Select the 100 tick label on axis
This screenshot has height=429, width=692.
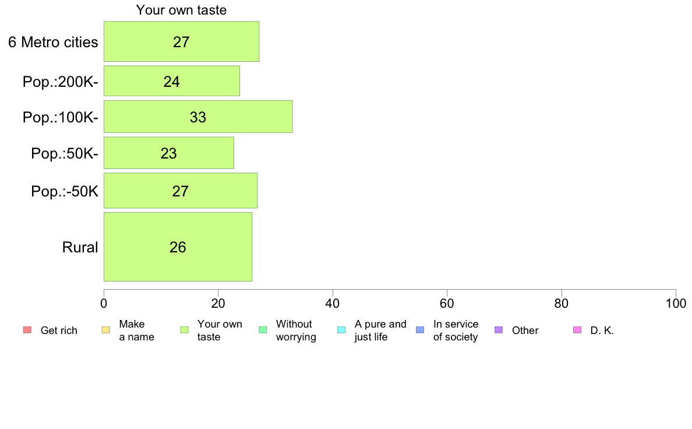pos(676,304)
